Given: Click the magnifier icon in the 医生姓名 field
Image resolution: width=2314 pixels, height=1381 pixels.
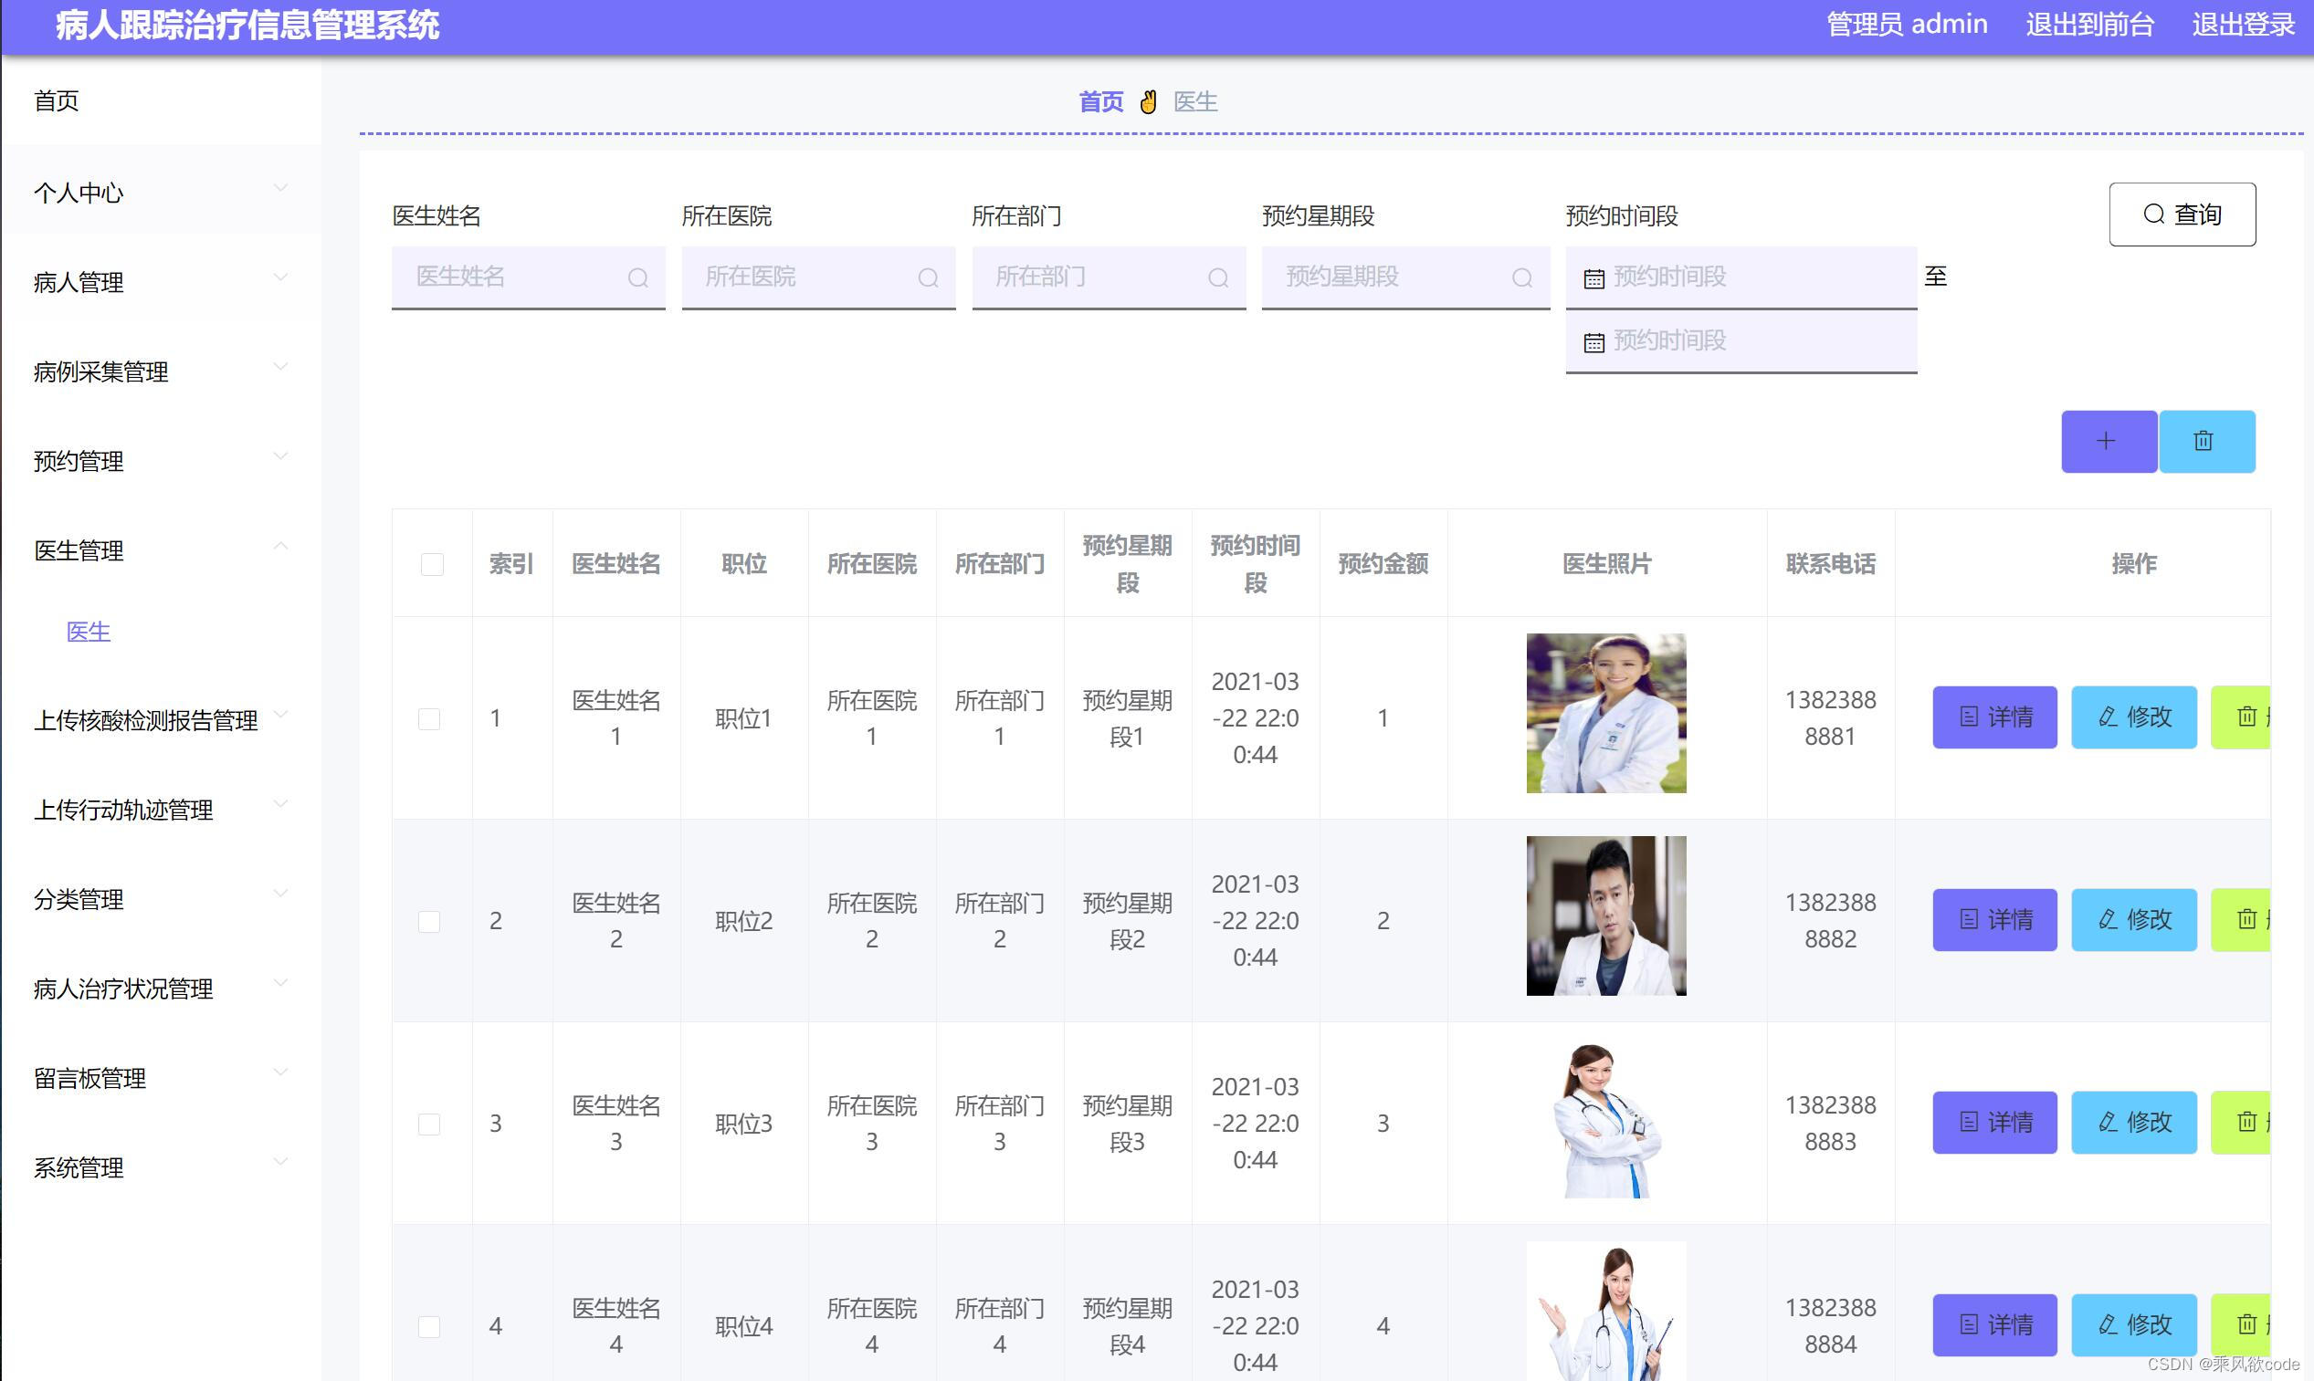Looking at the screenshot, I should 637,277.
